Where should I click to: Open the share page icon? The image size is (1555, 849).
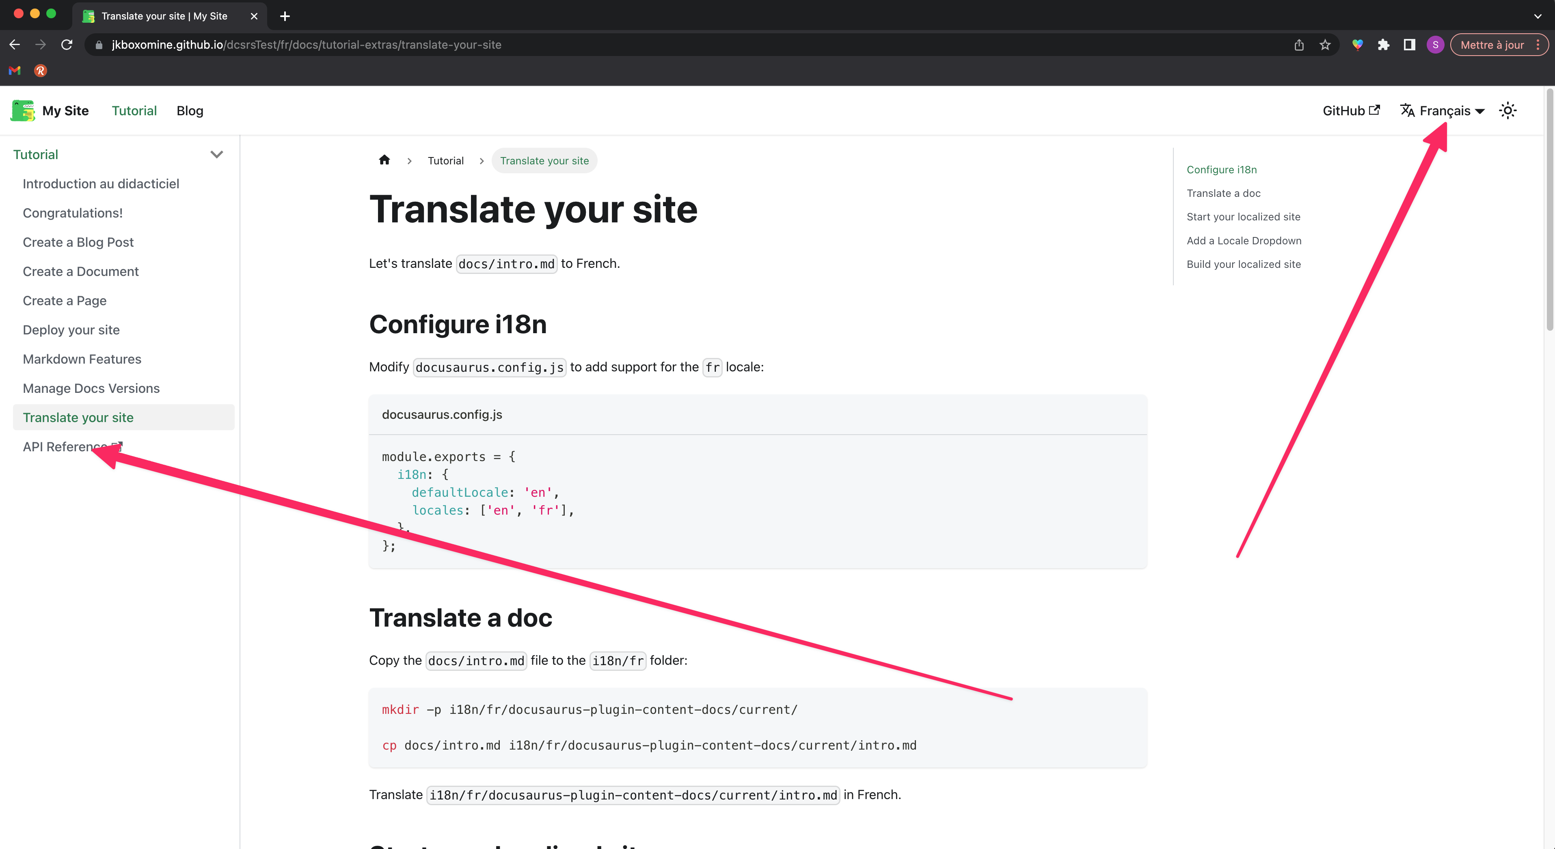point(1299,45)
